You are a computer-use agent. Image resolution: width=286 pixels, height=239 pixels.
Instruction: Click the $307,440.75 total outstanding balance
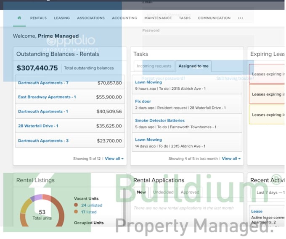(37, 68)
